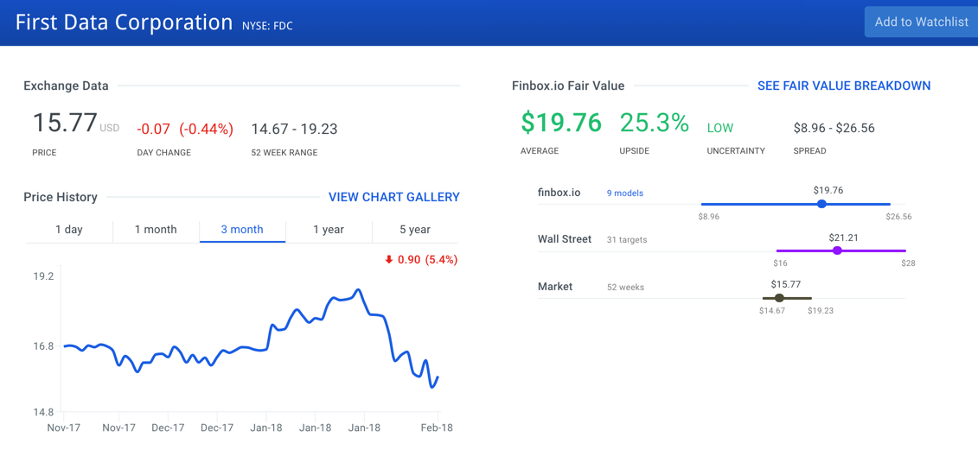This screenshot has width=978, height=450.
Task: Select the 3 month price tab
Action: coord(242,230)
